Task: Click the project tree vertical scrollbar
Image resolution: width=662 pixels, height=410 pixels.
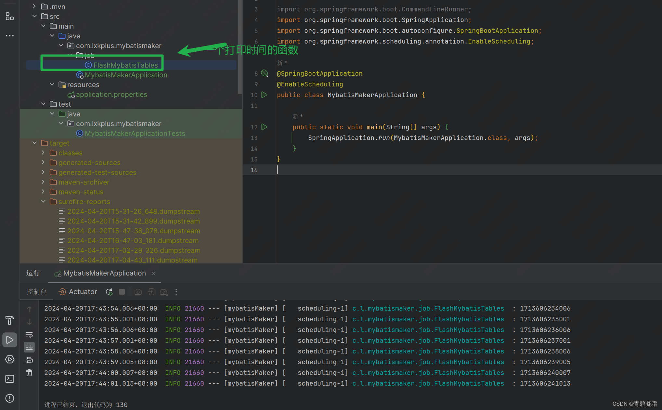Action: (x=240, y=47)
